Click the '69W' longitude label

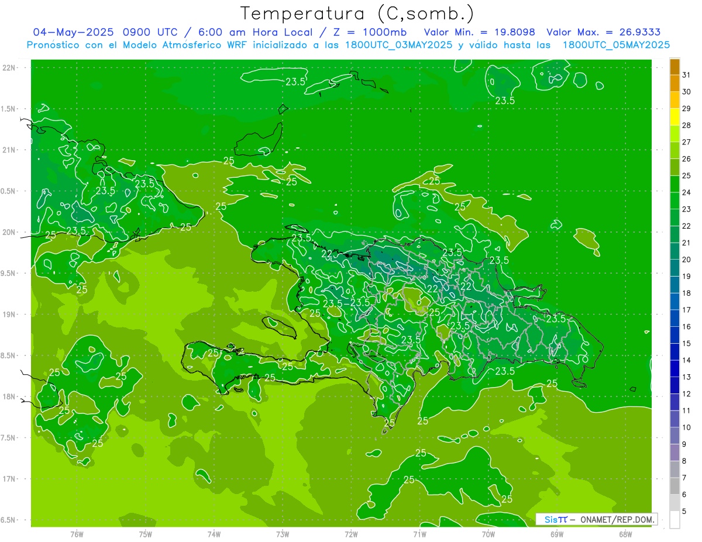[x=557, y=534]
